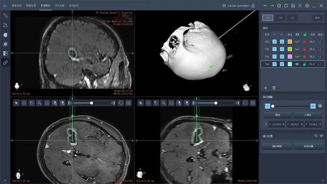
Task: Toggle visibility eye in the path table header
Action: [x=297, y=34]
